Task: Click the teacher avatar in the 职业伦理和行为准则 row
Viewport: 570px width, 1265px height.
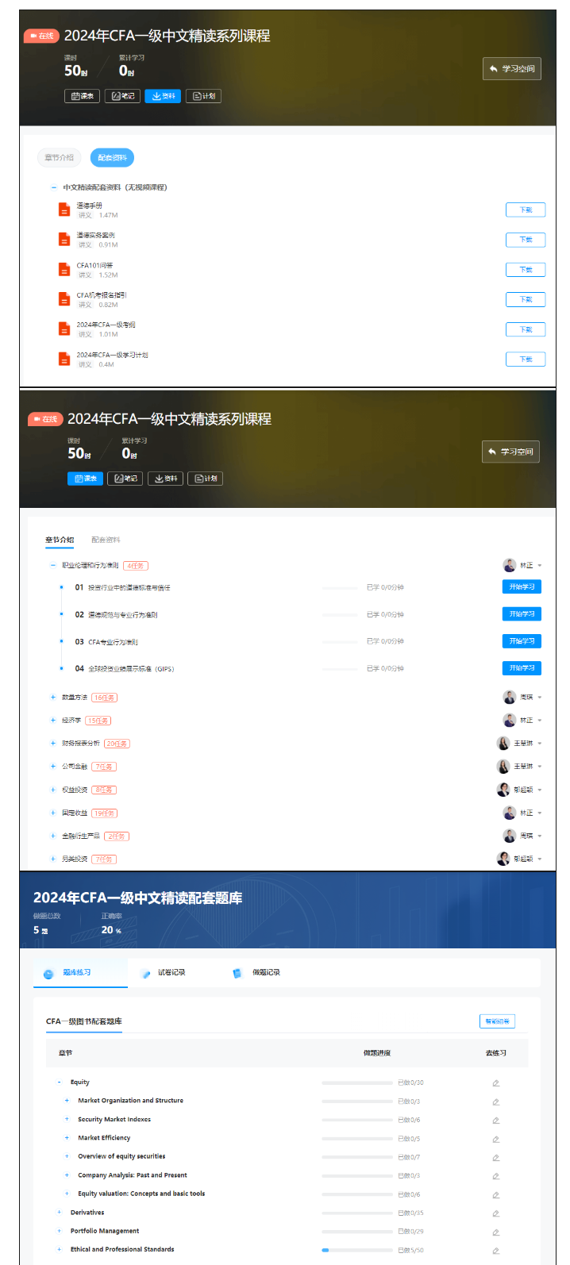Action: tap(510, 565)
